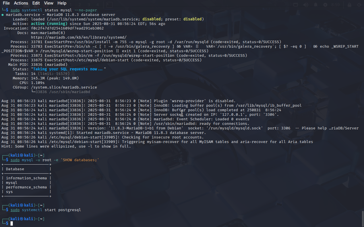Click the yellow 'disabled' preset word

coord(193,19)
